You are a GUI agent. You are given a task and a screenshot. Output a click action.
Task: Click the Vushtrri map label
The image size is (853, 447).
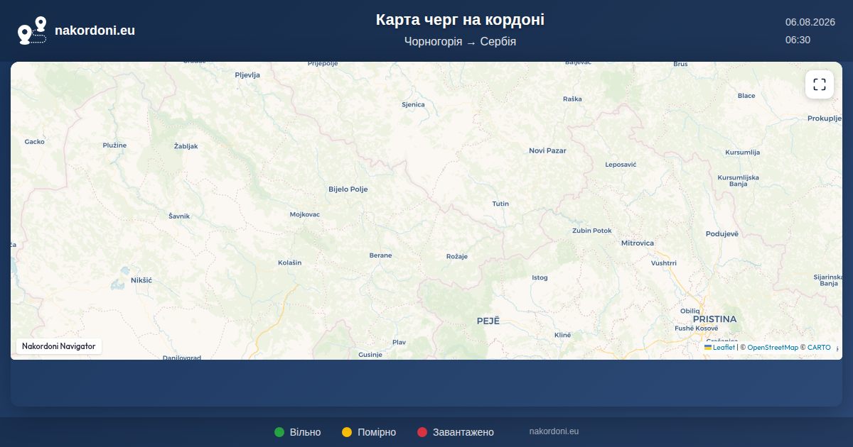pyautogui.click(x=664, y=263)
